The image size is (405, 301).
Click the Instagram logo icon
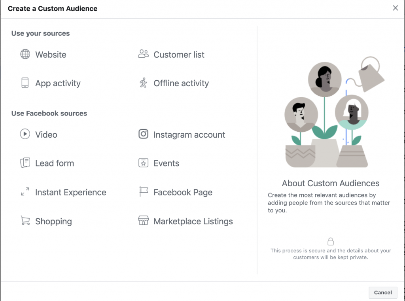pos(143,134)
